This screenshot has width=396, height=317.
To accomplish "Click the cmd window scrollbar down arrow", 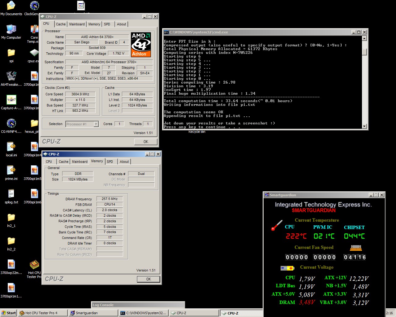I will tap(364, 126).
